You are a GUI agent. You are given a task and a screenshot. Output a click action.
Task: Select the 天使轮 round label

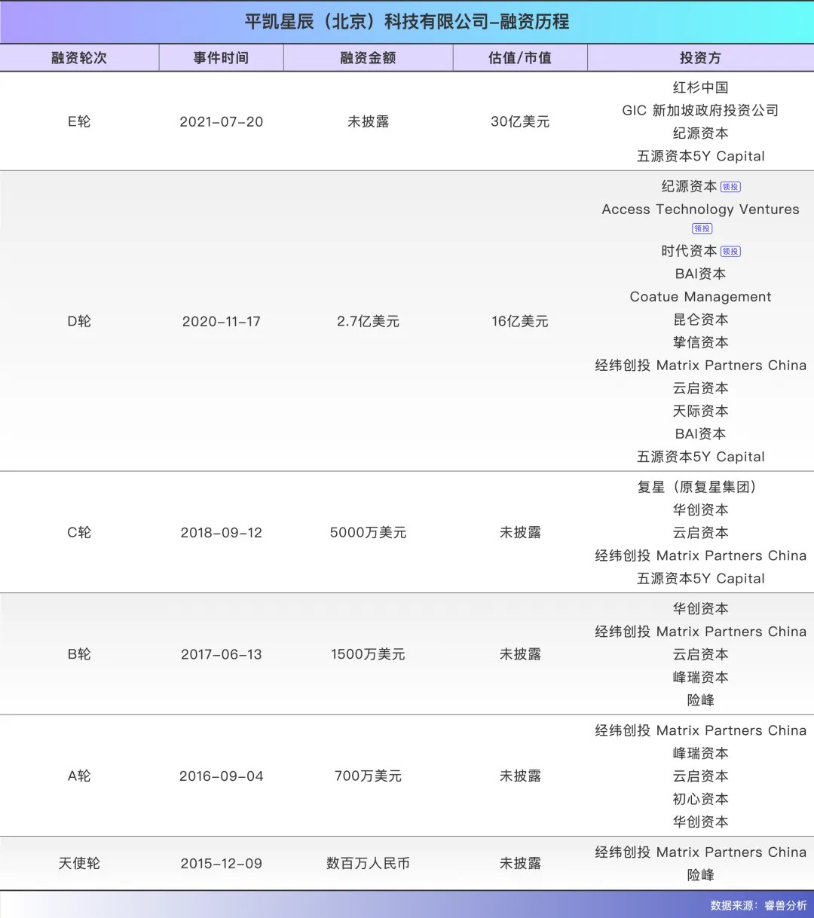point(79,863)
